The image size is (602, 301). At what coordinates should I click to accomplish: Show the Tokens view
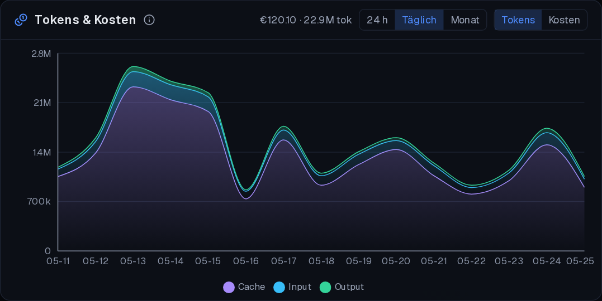tap(518, 20)
